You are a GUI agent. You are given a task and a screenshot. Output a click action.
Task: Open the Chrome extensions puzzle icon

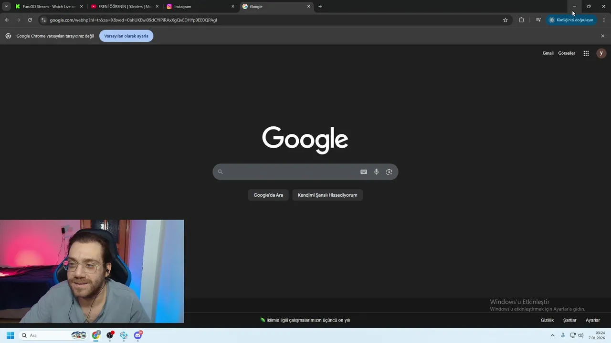(x=521, y=20)
